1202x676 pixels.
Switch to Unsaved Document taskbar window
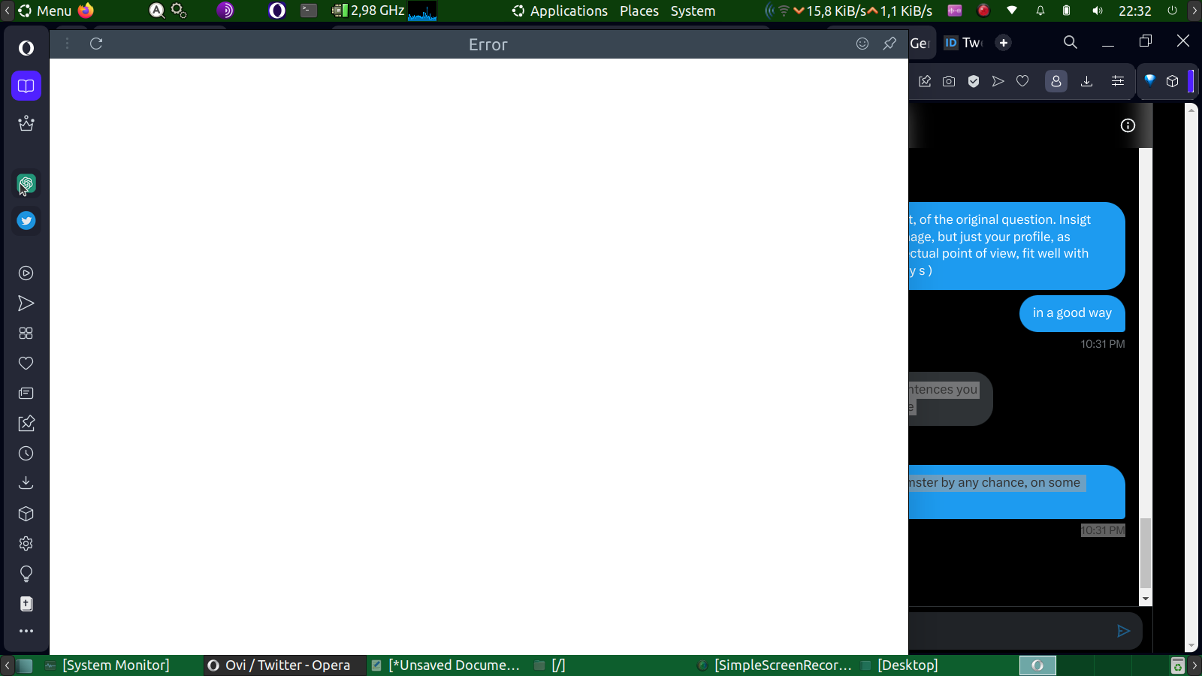point(446,665)
